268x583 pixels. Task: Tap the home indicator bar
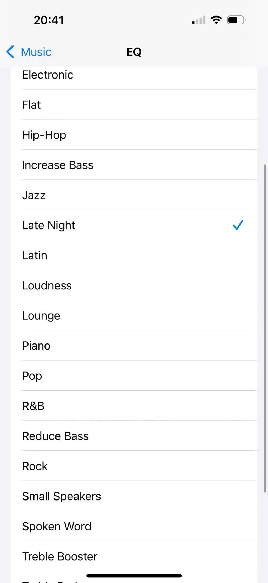[134, 576]
